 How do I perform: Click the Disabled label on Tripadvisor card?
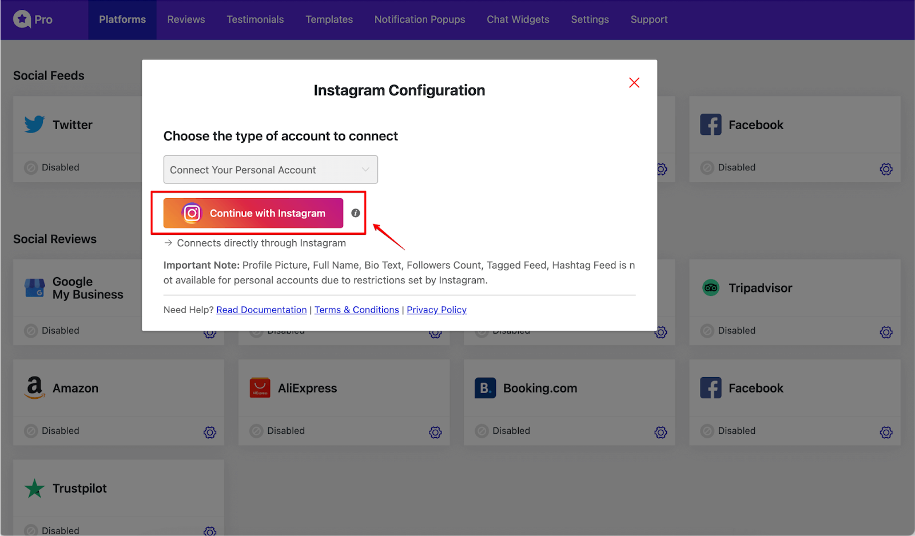[x=737, y=330]
